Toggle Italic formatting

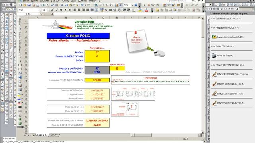point(65,10)
